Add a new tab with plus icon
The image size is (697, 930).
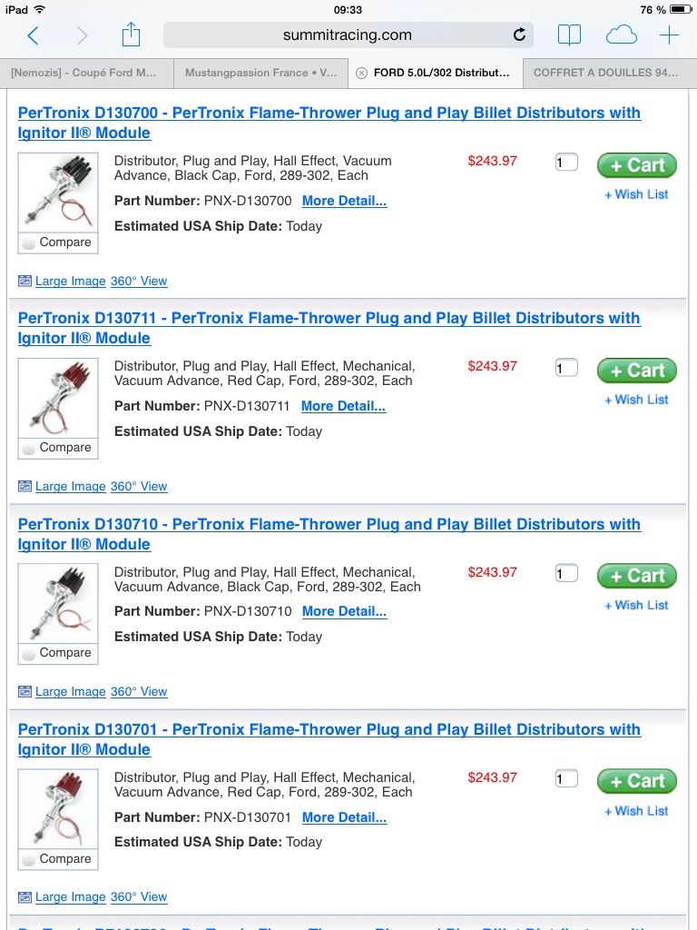pos(669,35)
